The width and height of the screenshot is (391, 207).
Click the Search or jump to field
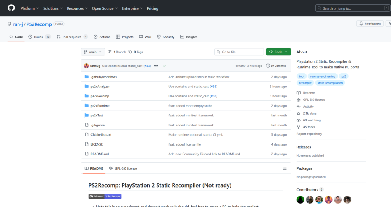pyautogui.click(x=352, y=8)
